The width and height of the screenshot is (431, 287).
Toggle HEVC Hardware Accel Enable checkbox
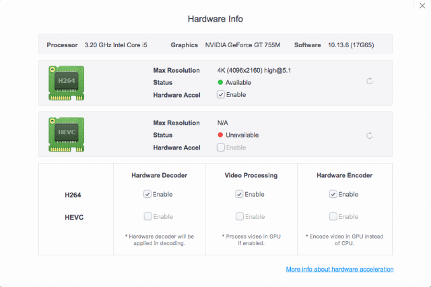[x=221, y=148]
